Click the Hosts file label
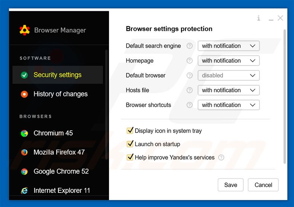The height and width of the screenshot is (207, 294). point(137,90)
